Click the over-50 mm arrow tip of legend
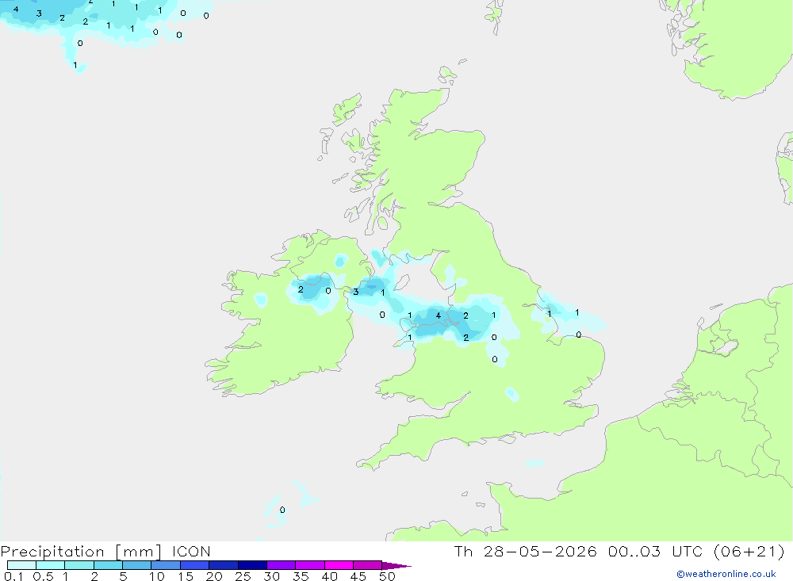Image resolution: width=793 pixels, height=581 pixels. pos(396,565)
